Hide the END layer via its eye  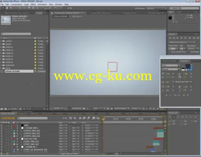pyautogui.click(x=2, y=125)
